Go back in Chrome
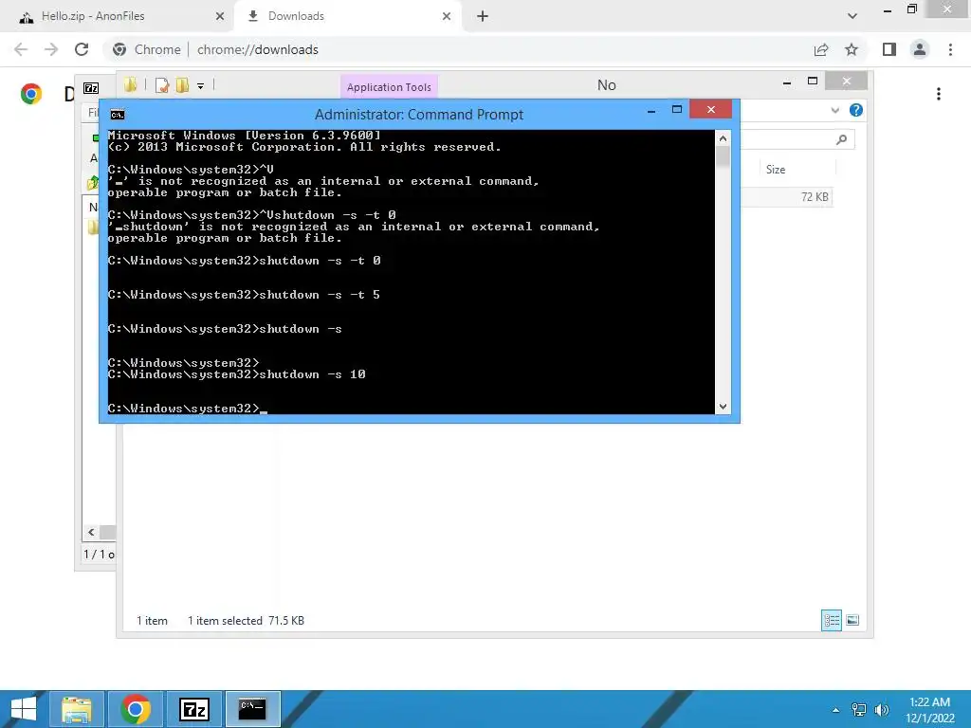This screenshot has height=728, width=971. pos(21,49)
